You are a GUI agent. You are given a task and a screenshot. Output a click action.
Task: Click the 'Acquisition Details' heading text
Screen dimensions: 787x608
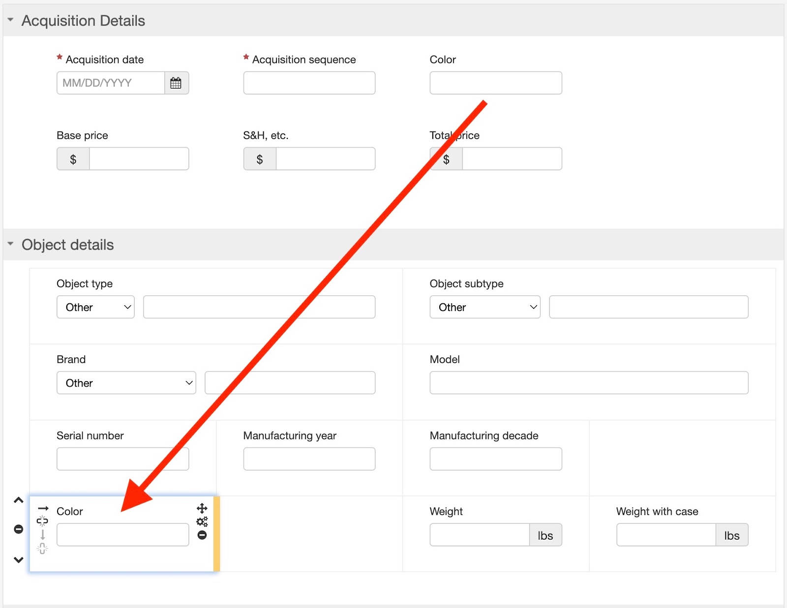coord(83,21)
